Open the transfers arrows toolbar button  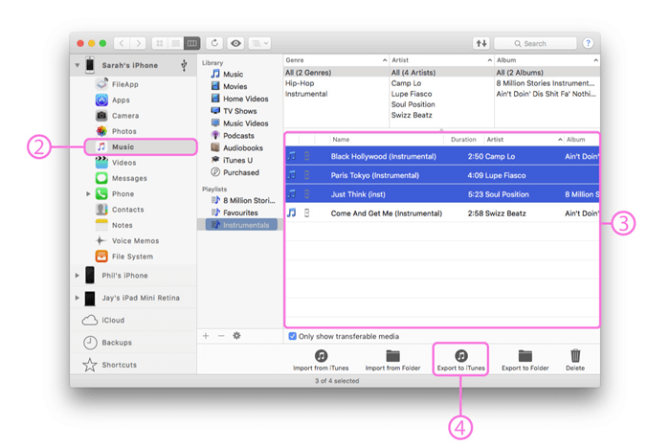(x=481, y=43)
